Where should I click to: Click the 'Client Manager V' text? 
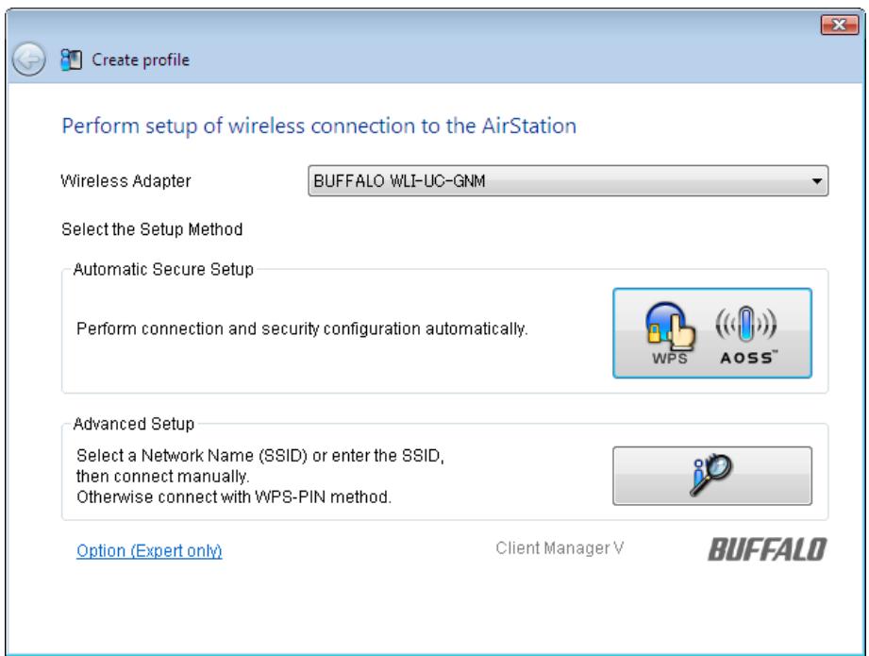(x=560, y=548)
